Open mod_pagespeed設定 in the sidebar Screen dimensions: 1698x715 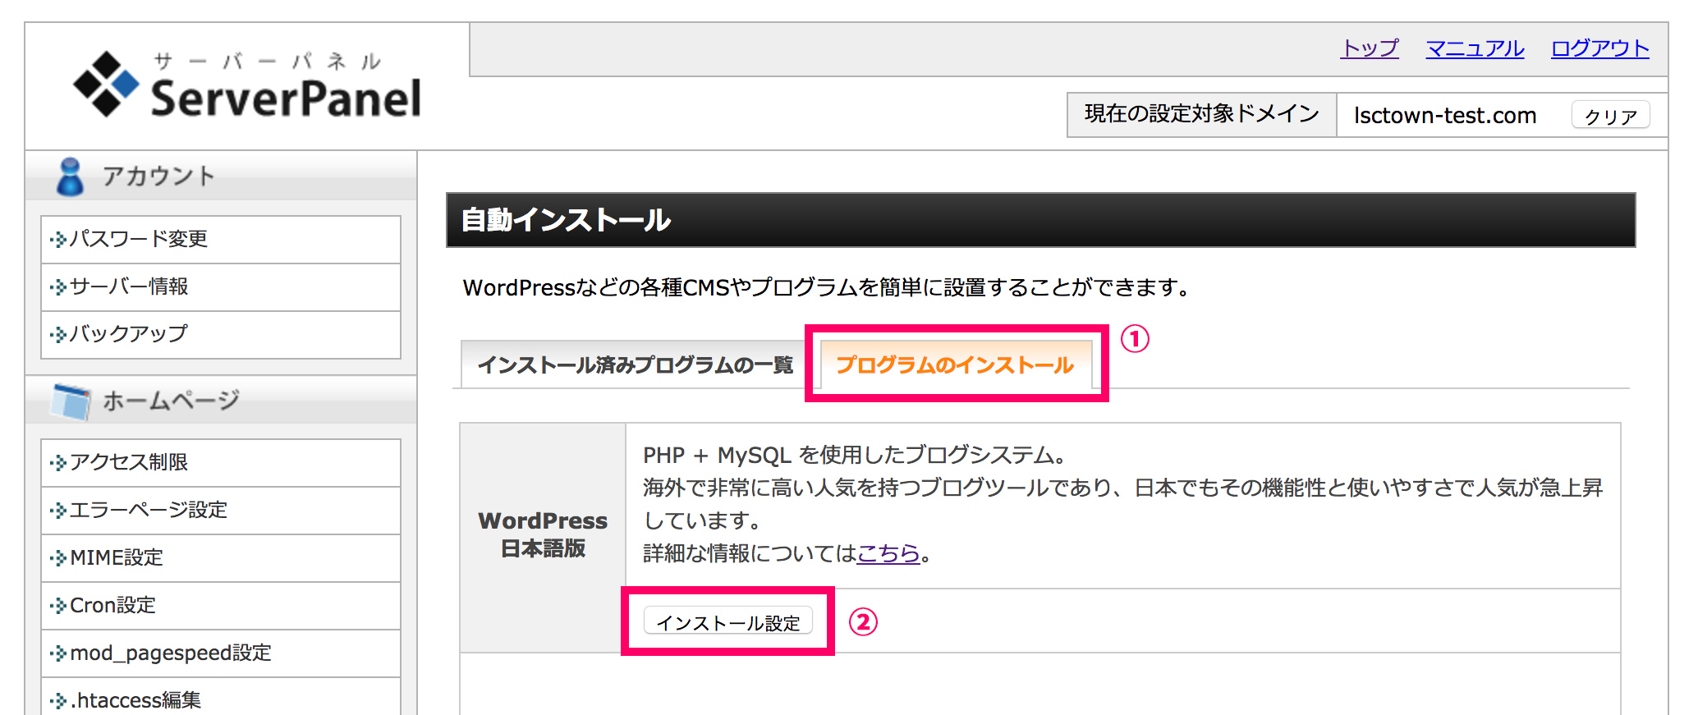click(x=170, y=653)
